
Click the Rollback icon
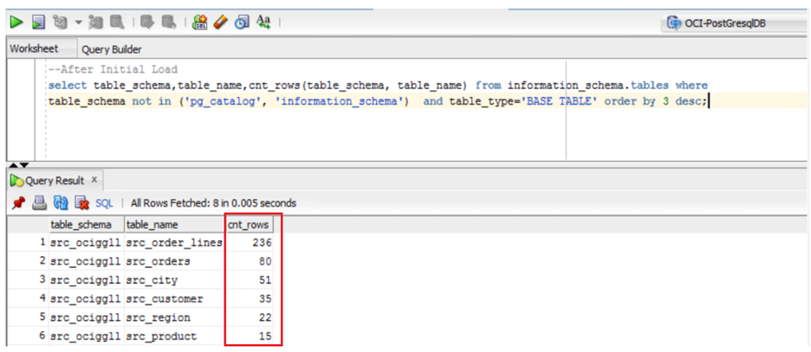tap(168, 22)
